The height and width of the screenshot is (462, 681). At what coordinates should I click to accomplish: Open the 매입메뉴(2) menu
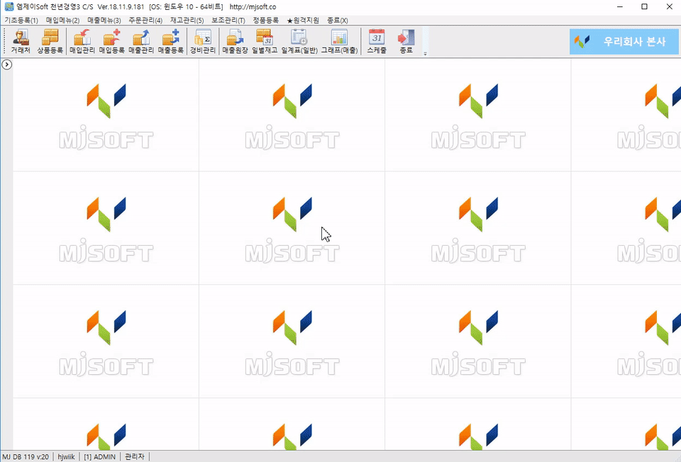coord(62,21)
